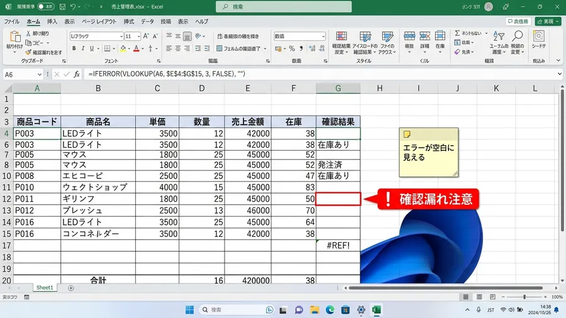Viewport: 566px width, 318px height.
Task: Increase font size with the large A icon
Action: click(146, 36)
